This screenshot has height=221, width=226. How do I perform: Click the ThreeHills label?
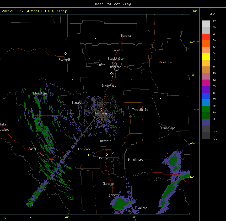click(x=140, y=110)
